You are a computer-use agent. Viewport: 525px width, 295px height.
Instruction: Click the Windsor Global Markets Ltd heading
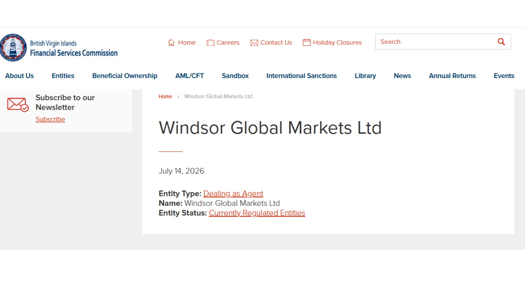click(x=270, y=128)
